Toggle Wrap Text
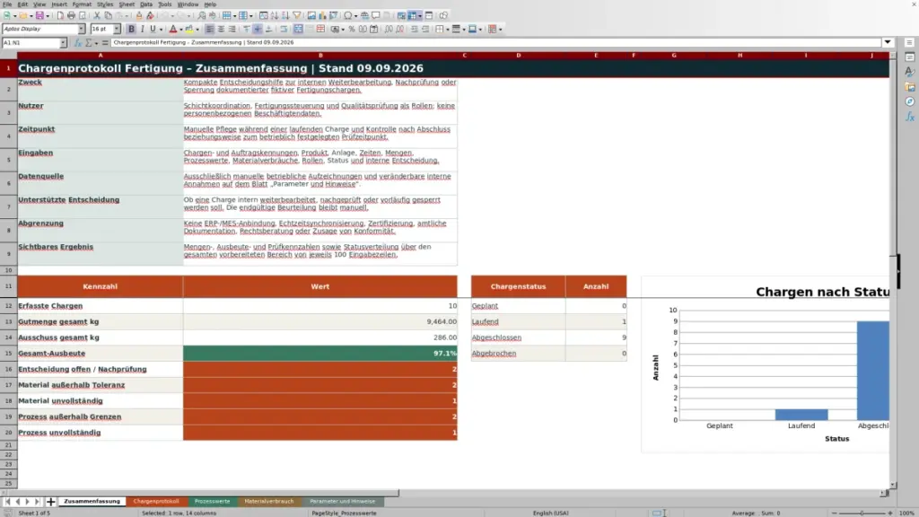 pos(284,30)
